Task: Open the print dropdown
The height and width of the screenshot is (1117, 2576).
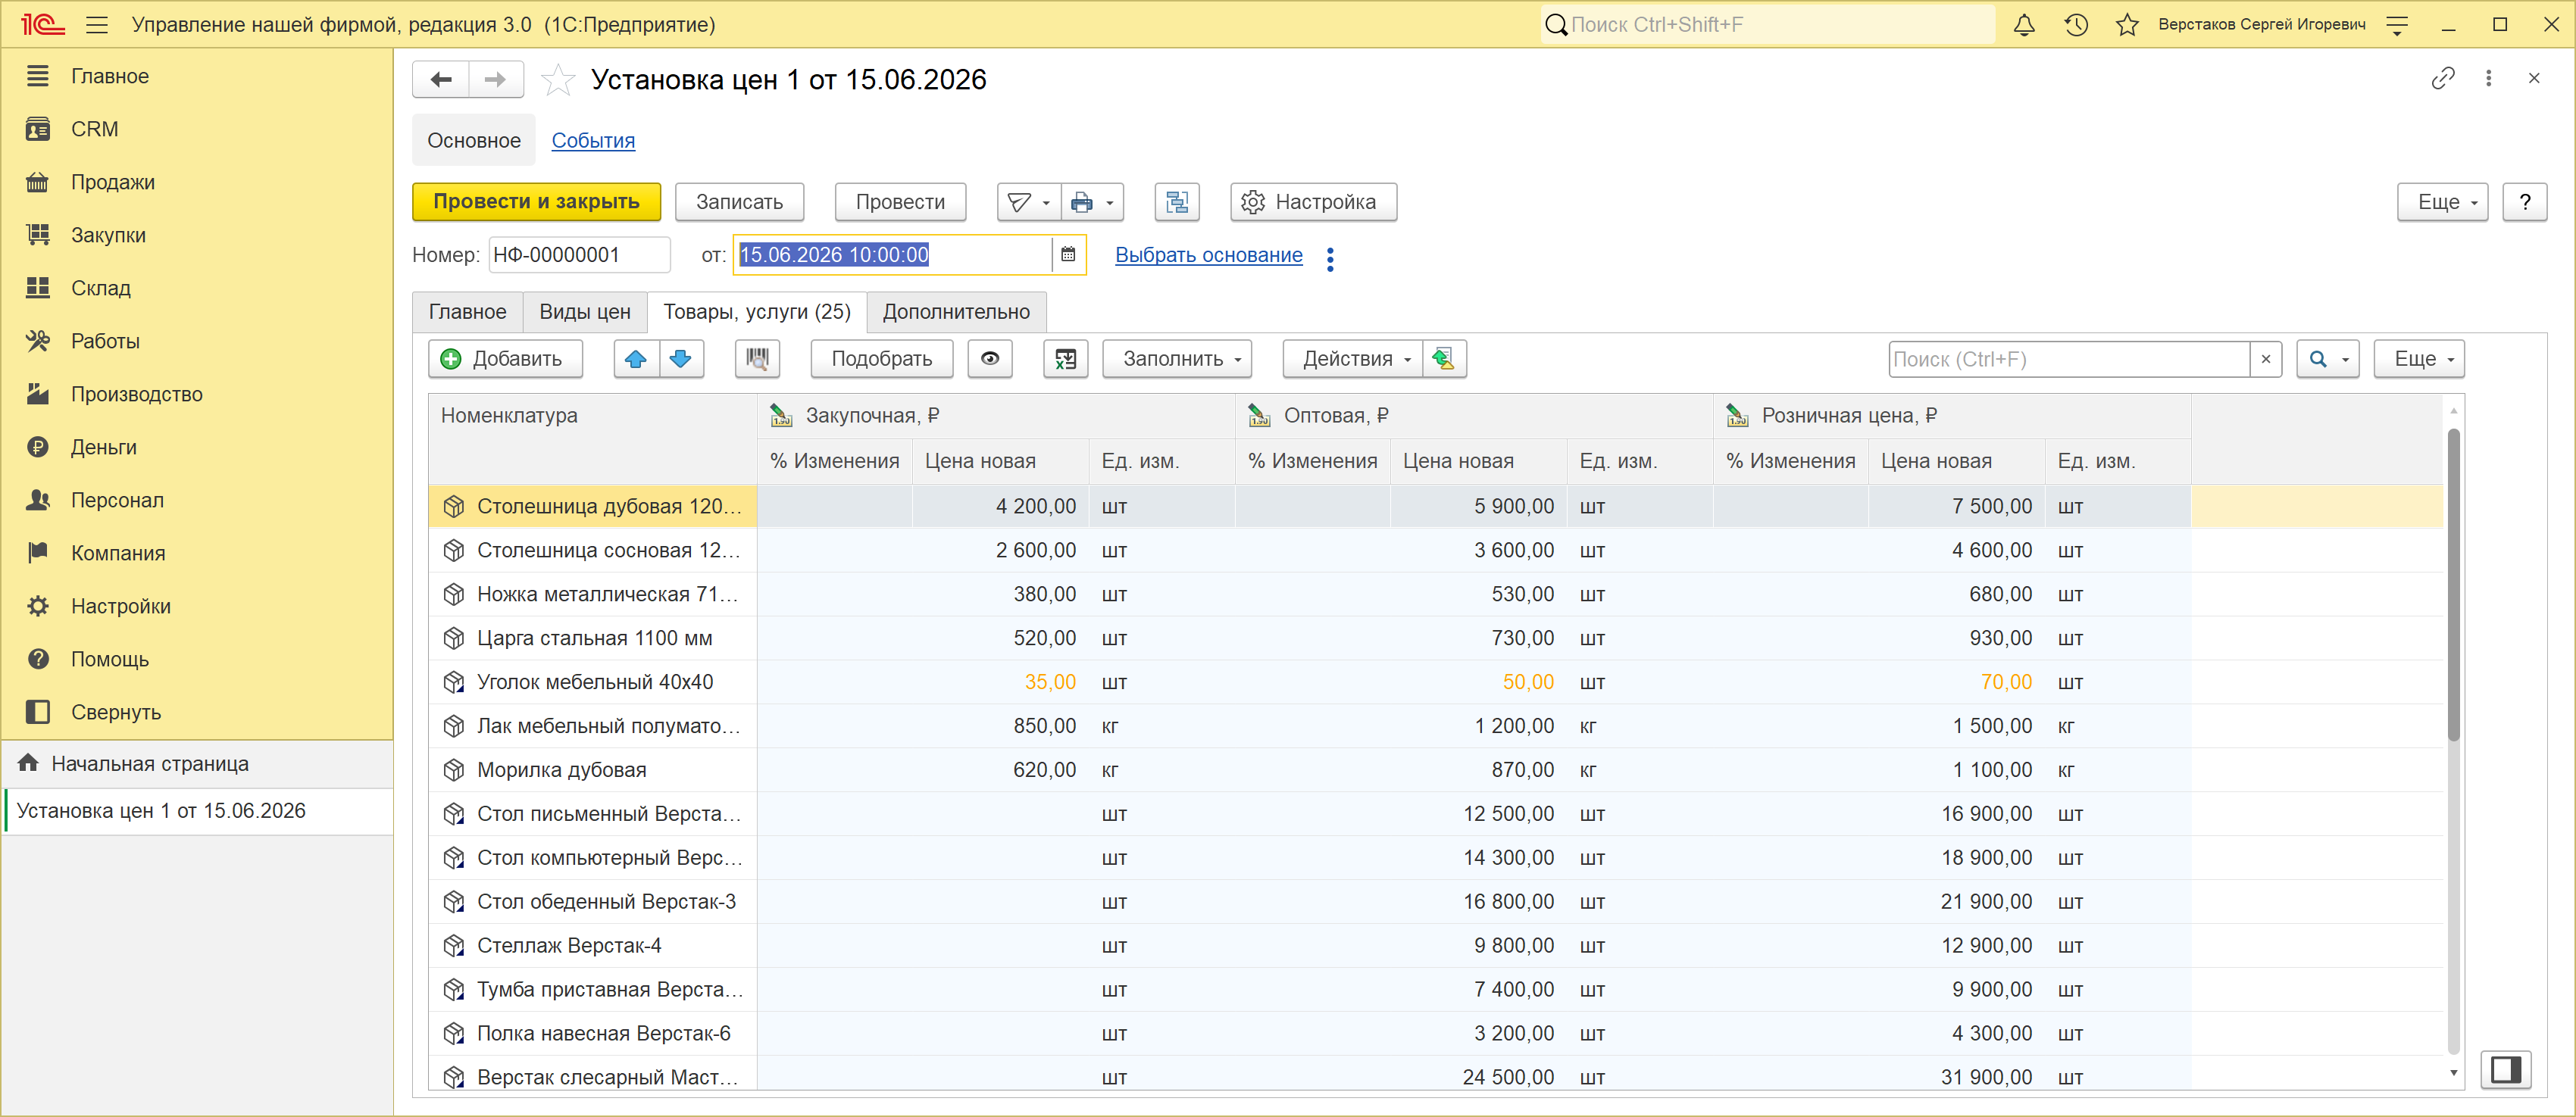Action: coord(1093,202)
